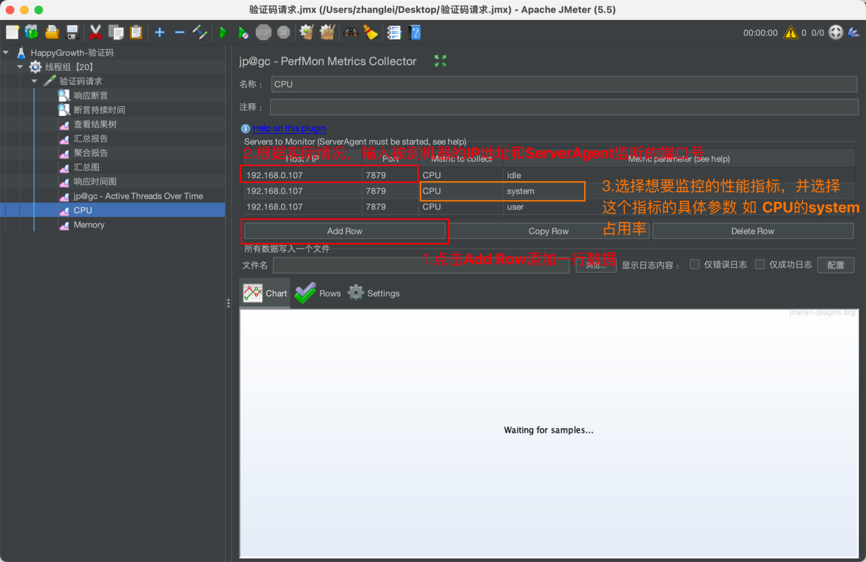The height and width of the screenshot is (562, 866).
Task: Click the 7879 port cell in user row
Action: [x=391, y=207]
